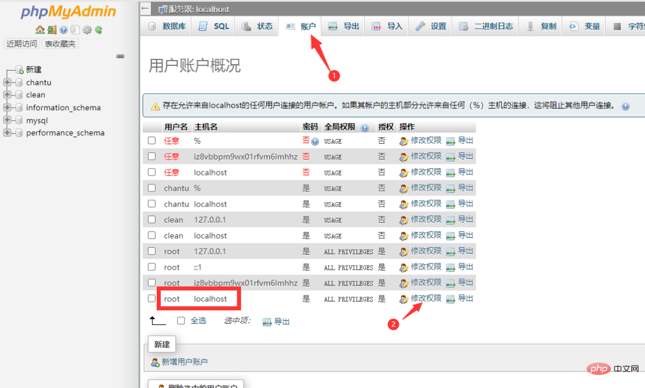Screen dimensions: 645x388
Task: Click 修改权限 icon for chantu % row
Action: pos(404,188)
